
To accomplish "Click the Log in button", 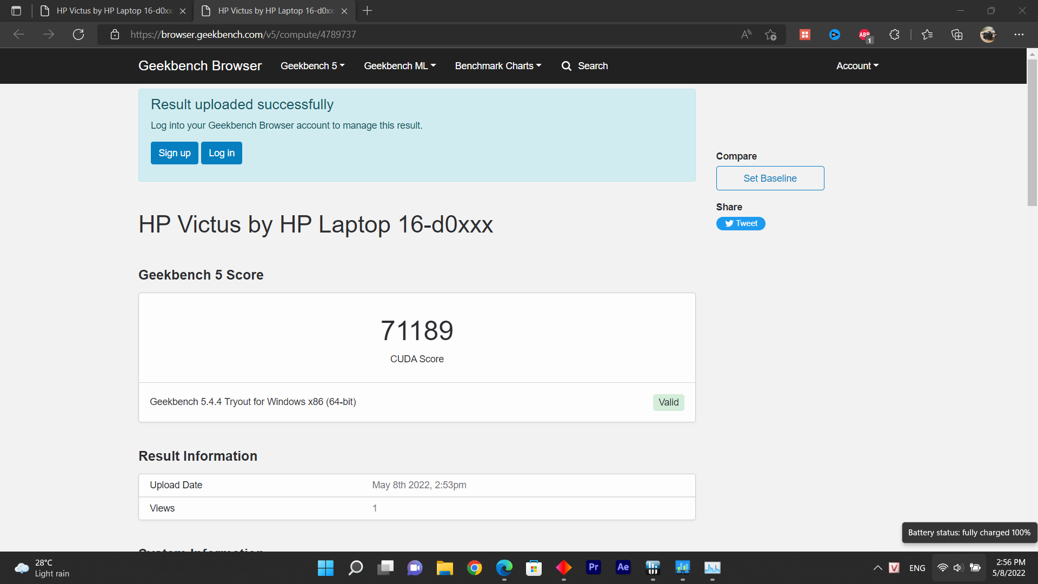I will pos(222,153).
